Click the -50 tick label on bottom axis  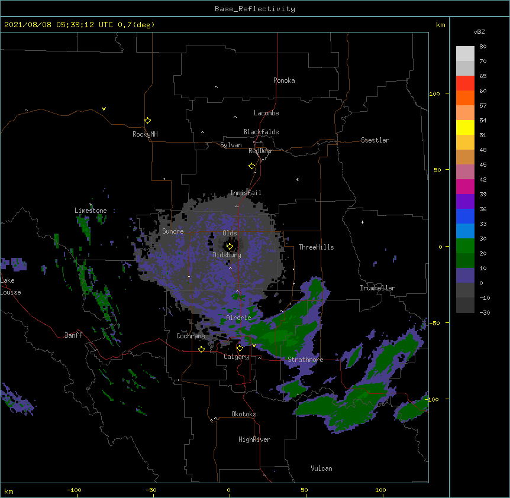[x=151, y=490]
